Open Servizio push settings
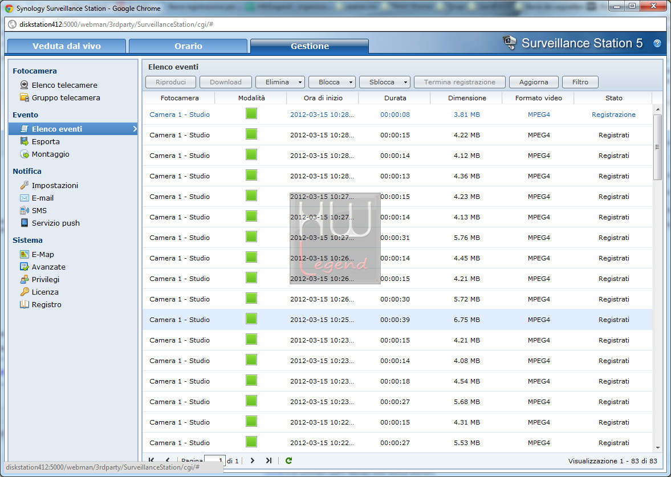This screenshot has height=477, width=671. [x=50, y=223]
